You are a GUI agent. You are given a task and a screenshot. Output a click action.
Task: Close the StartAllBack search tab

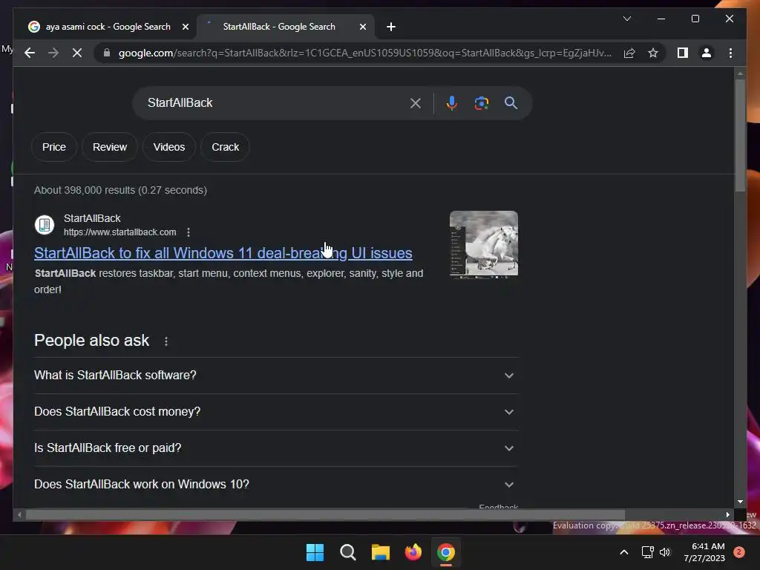pyautogui.click(x=362, y=27)
